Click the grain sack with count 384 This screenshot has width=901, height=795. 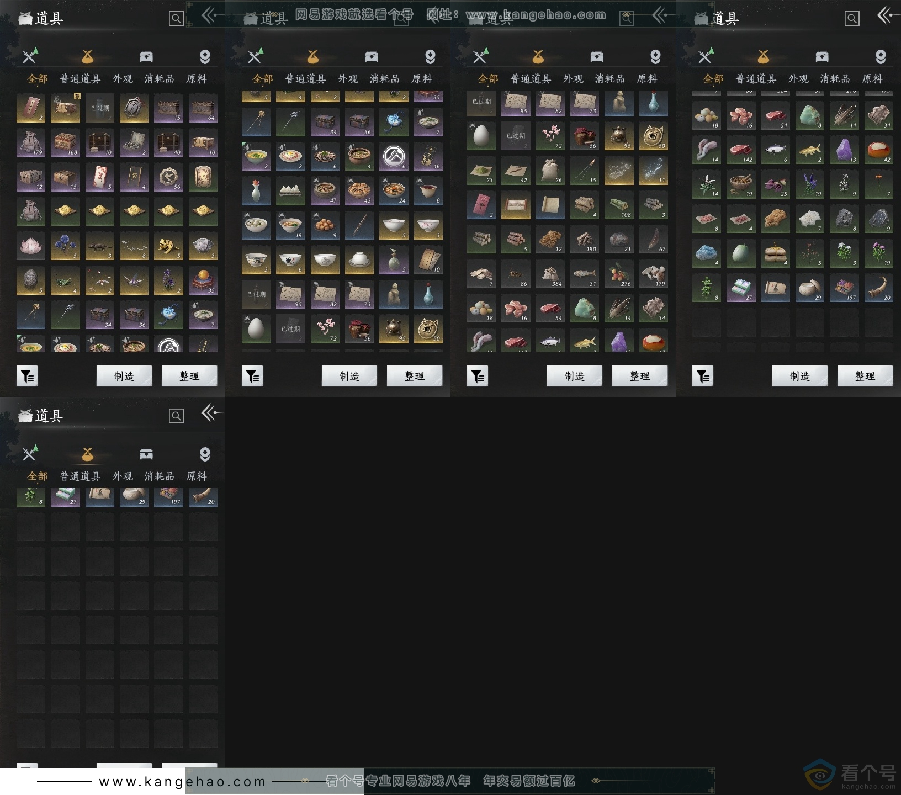(550, 274)
